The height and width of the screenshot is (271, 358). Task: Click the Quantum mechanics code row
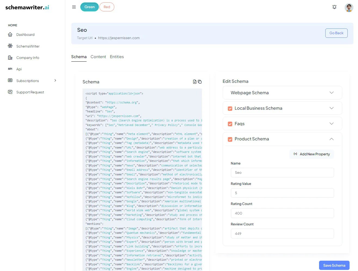[x=144, y=233]
